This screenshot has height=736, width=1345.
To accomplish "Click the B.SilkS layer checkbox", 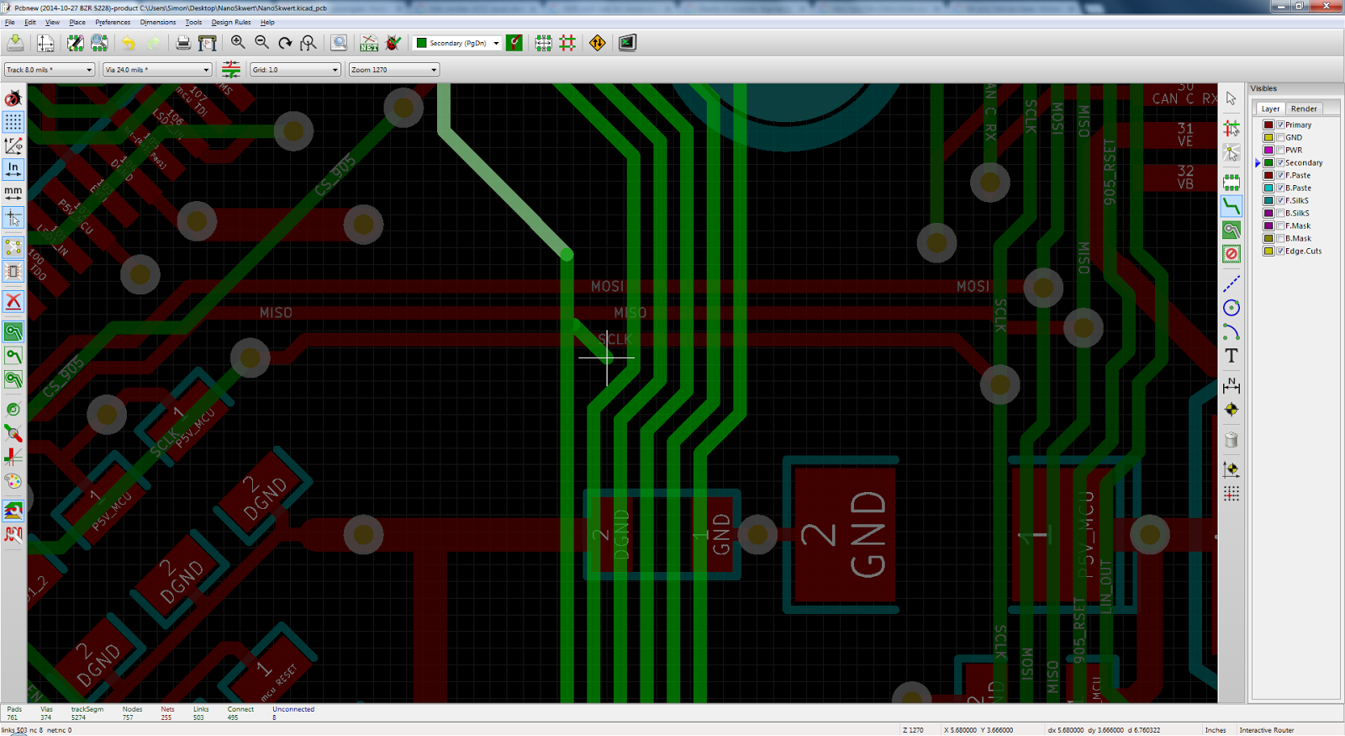I will point(1280,213).
